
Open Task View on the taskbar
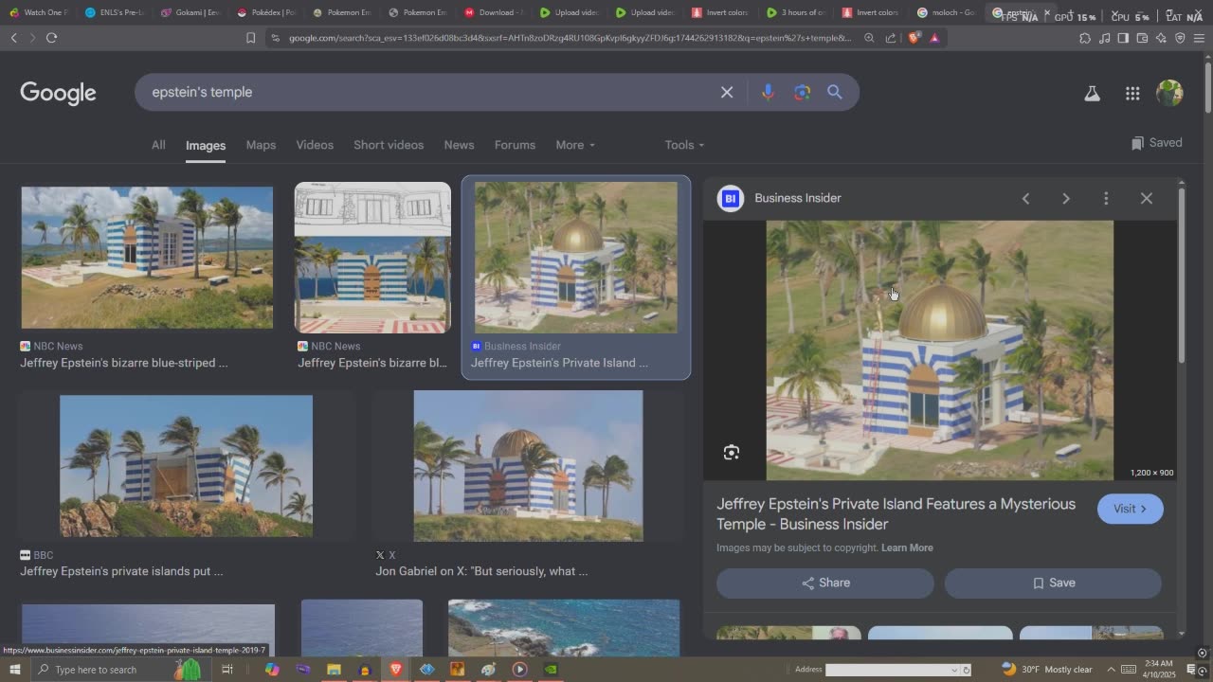coord(227,670)
